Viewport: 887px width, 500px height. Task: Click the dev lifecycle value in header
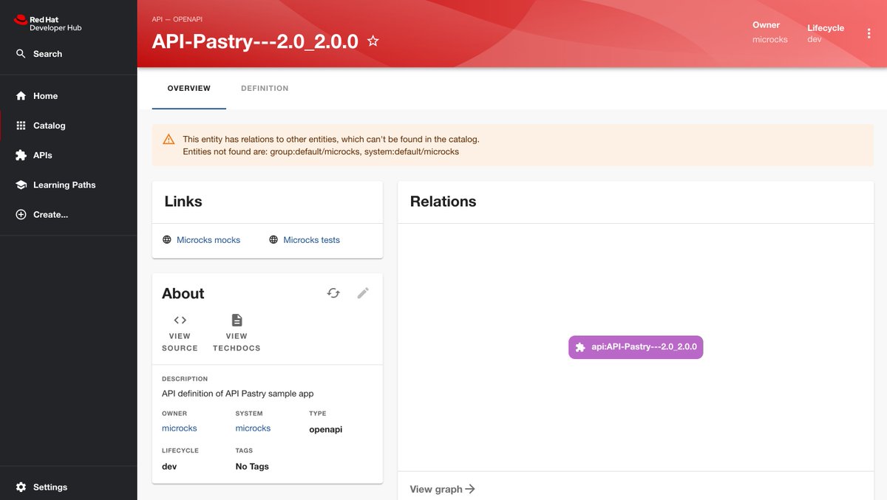coord(814,40)
